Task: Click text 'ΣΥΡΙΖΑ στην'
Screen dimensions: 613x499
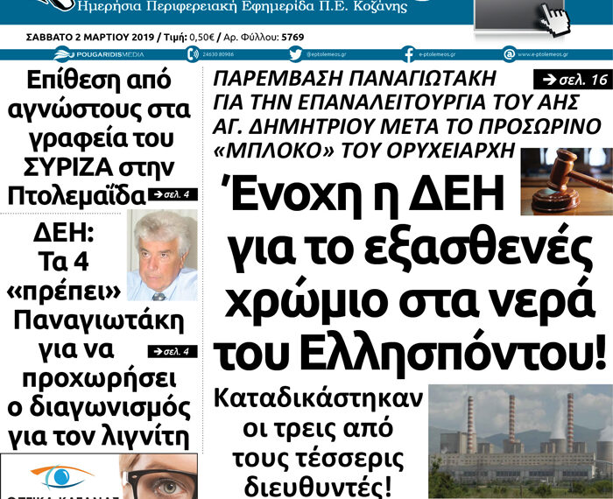Action: [x=99, y=167]
